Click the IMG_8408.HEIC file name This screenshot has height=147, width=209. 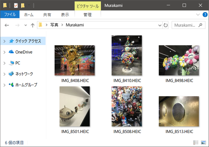75,80
